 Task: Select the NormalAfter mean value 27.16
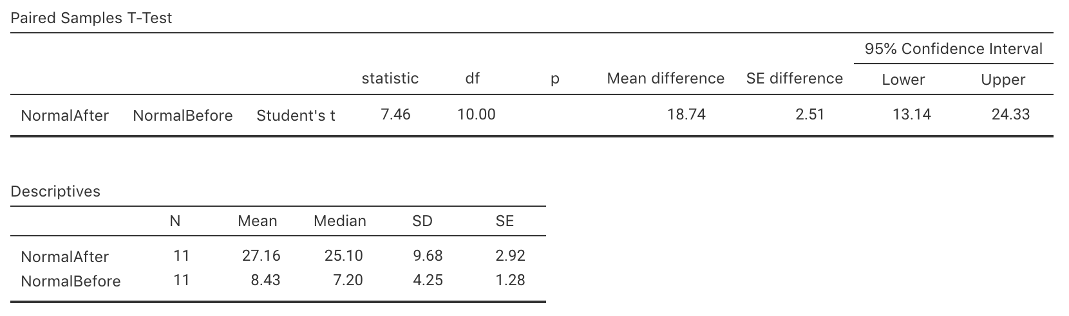261,256
